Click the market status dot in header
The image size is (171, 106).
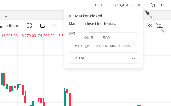coord(139,5)
